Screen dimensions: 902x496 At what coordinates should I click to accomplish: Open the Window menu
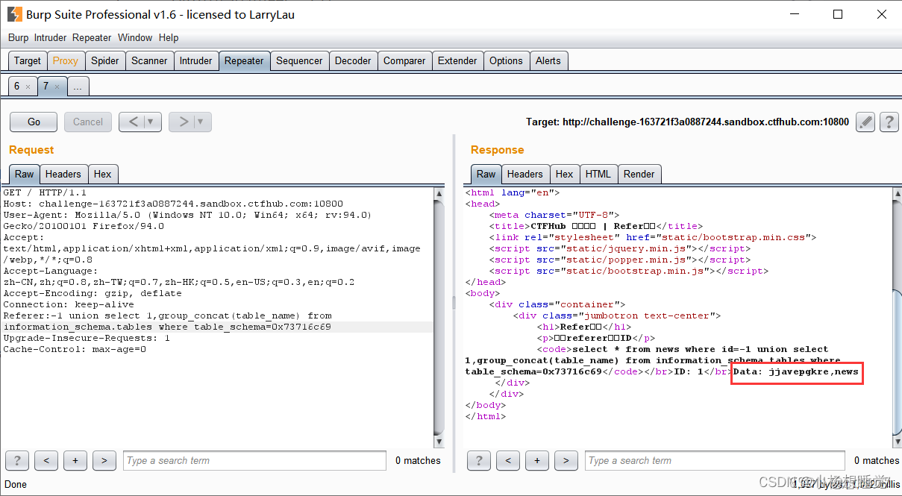135,37
